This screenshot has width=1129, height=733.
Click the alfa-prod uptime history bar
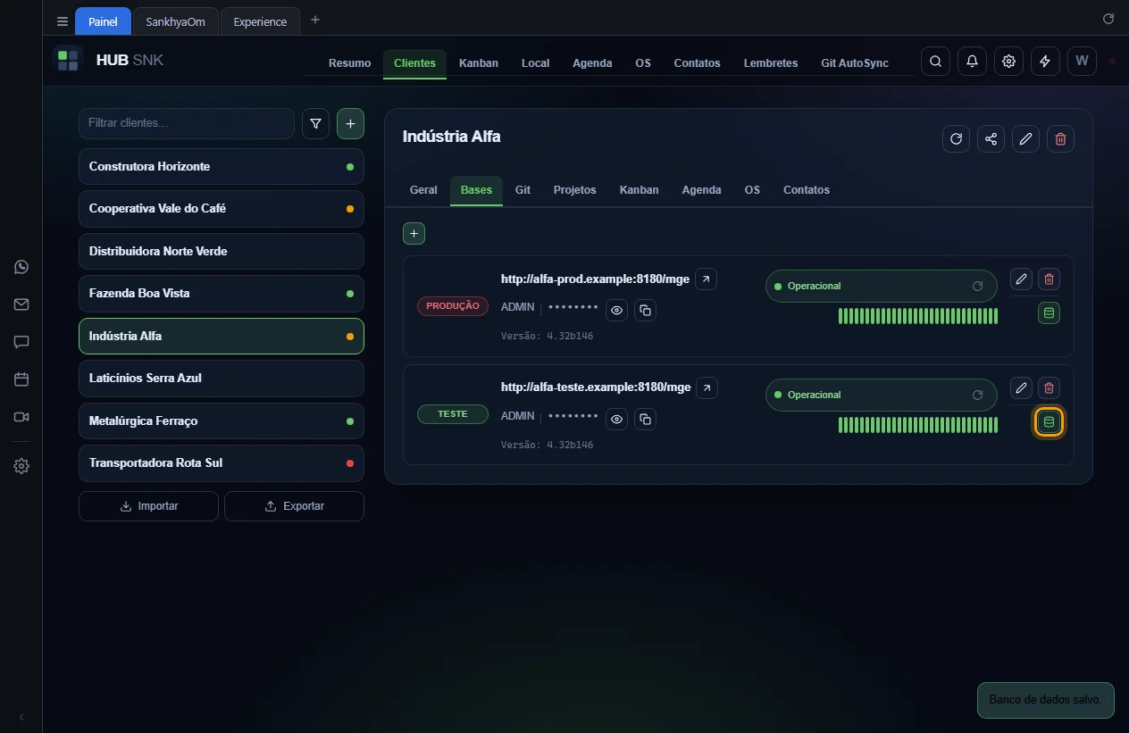(918, 316)
